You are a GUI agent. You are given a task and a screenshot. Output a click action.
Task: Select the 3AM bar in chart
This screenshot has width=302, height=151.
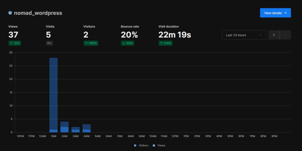75,130
